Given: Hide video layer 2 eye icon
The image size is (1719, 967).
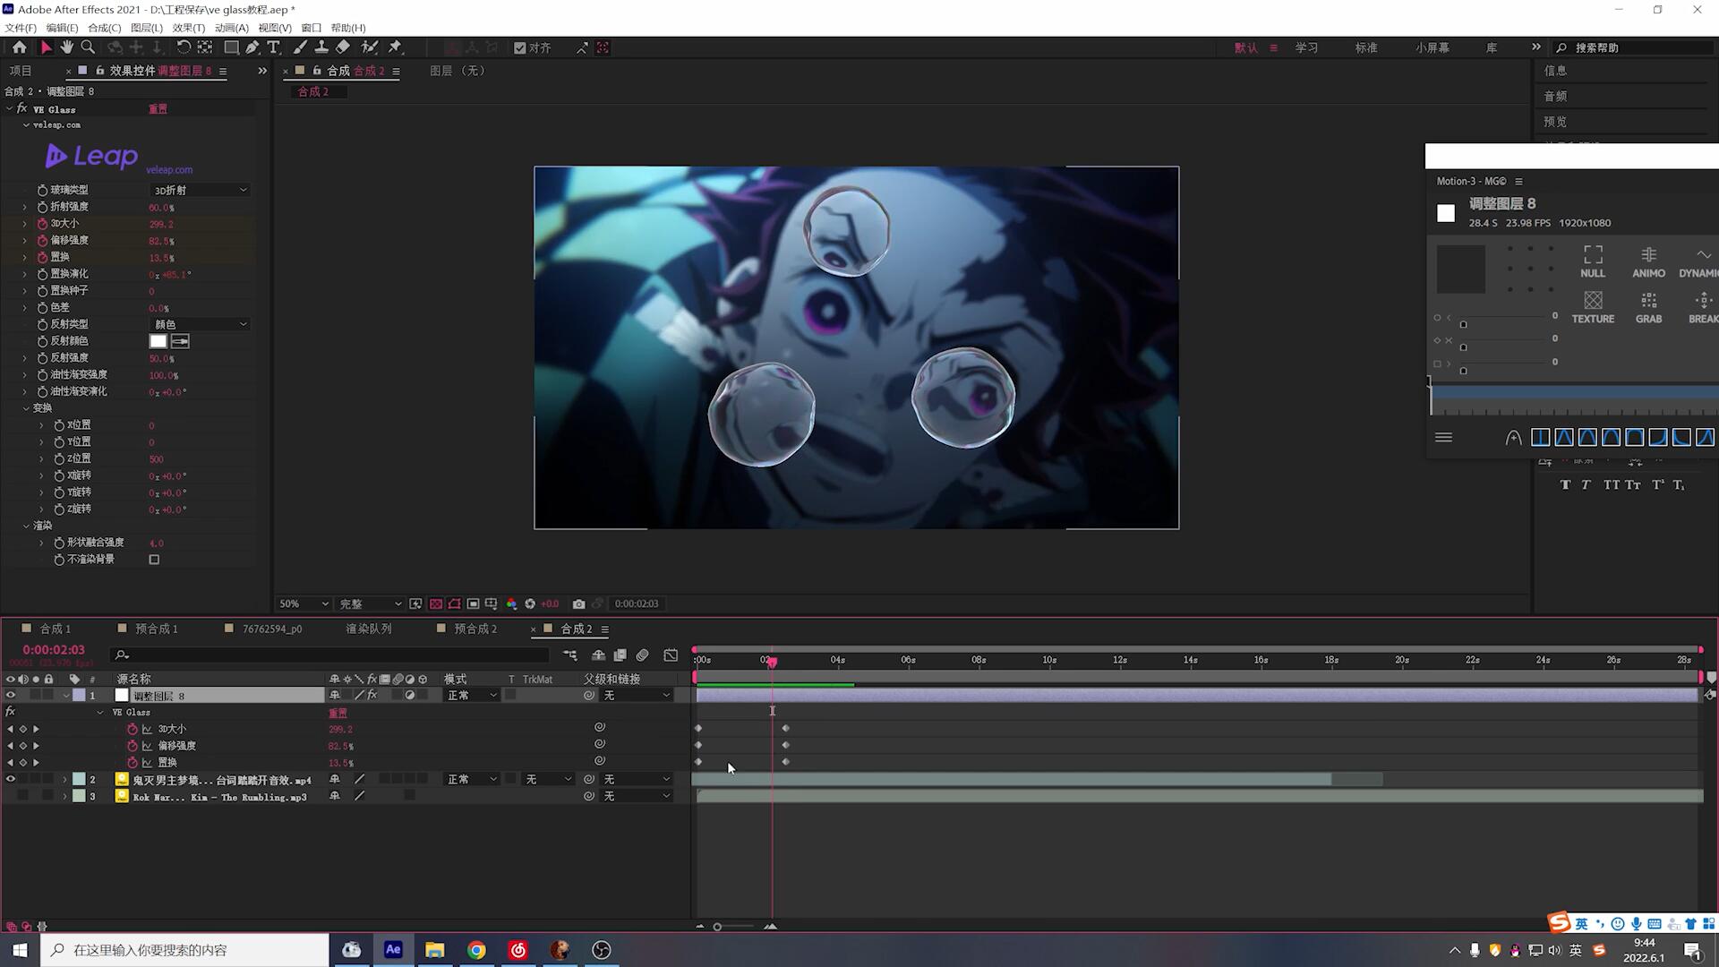Looking at the screenshot, I should click(11, 780).
